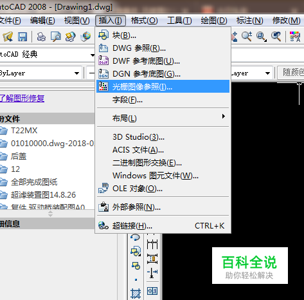Click the tolerance icon at toolbar bottom
Image resolution: width=304 pixels, height=300 pixels.
pyautogui.click(x=152, y=291)
